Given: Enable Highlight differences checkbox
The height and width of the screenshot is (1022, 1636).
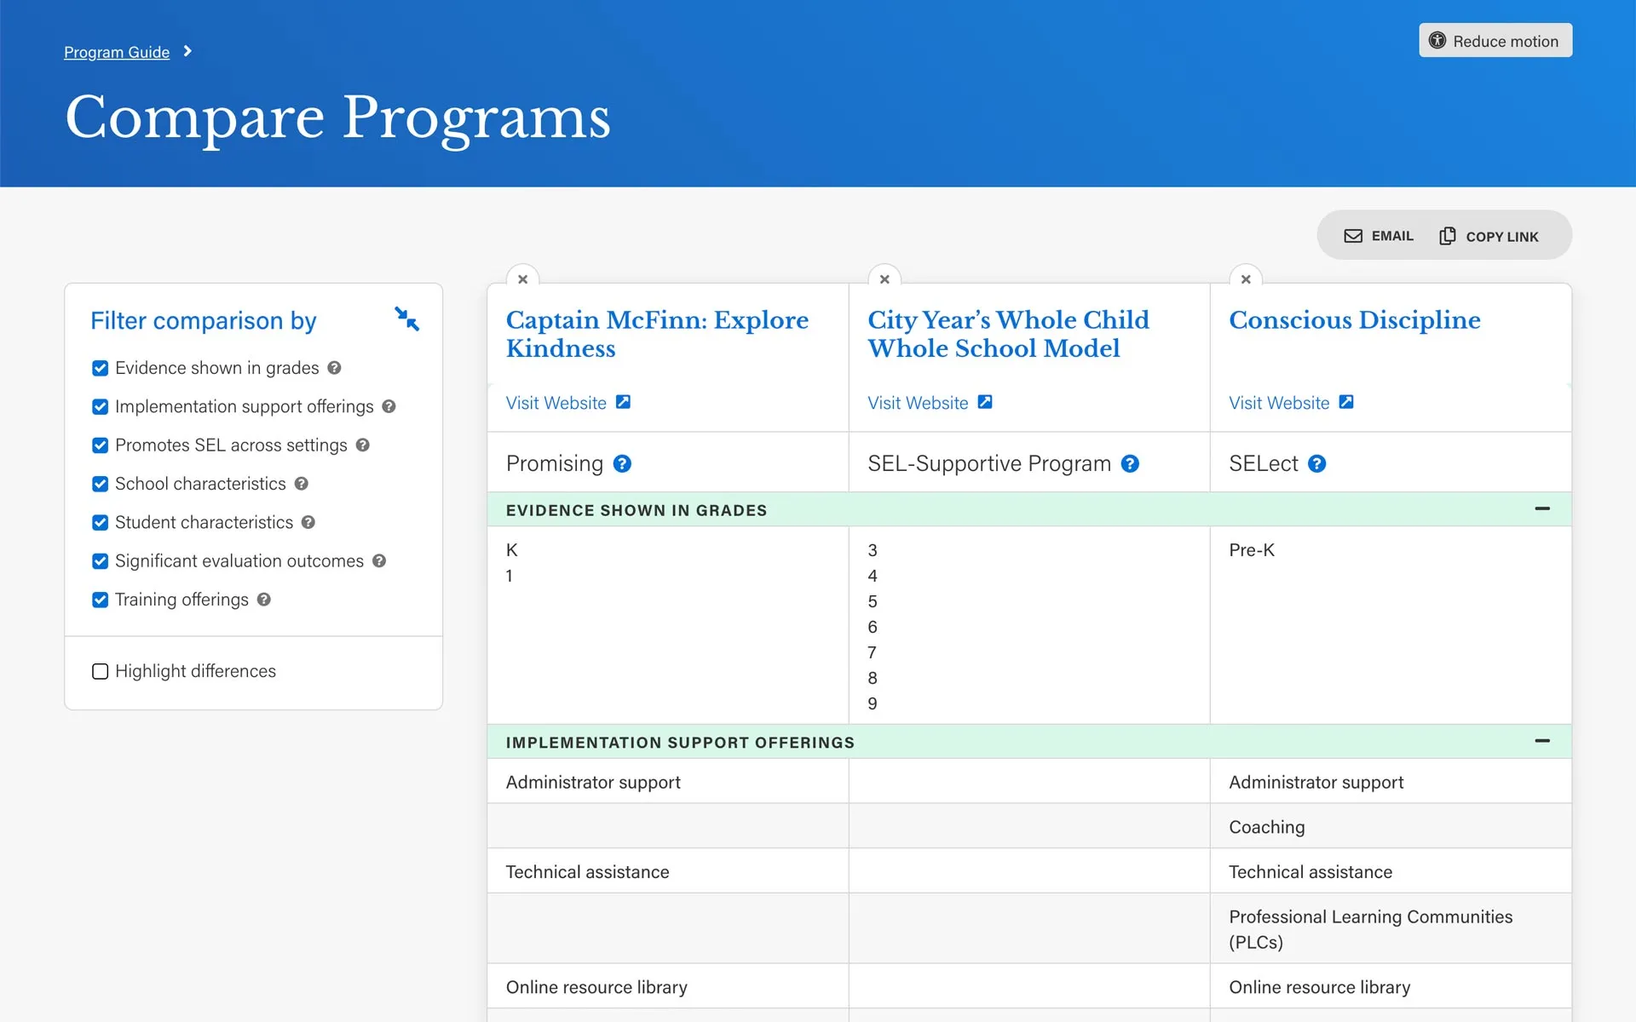Looking at the screenshot, I should (100, 671).
